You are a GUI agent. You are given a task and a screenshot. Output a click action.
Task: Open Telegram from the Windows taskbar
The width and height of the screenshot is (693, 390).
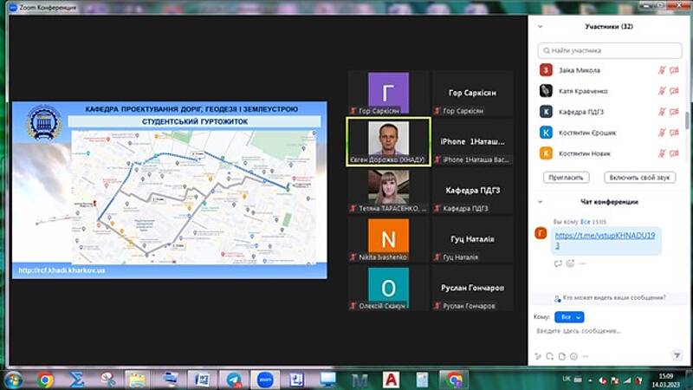coord(234,380)
